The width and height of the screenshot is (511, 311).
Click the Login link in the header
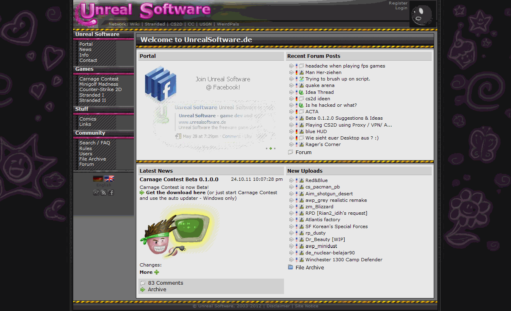pos(401,8)
